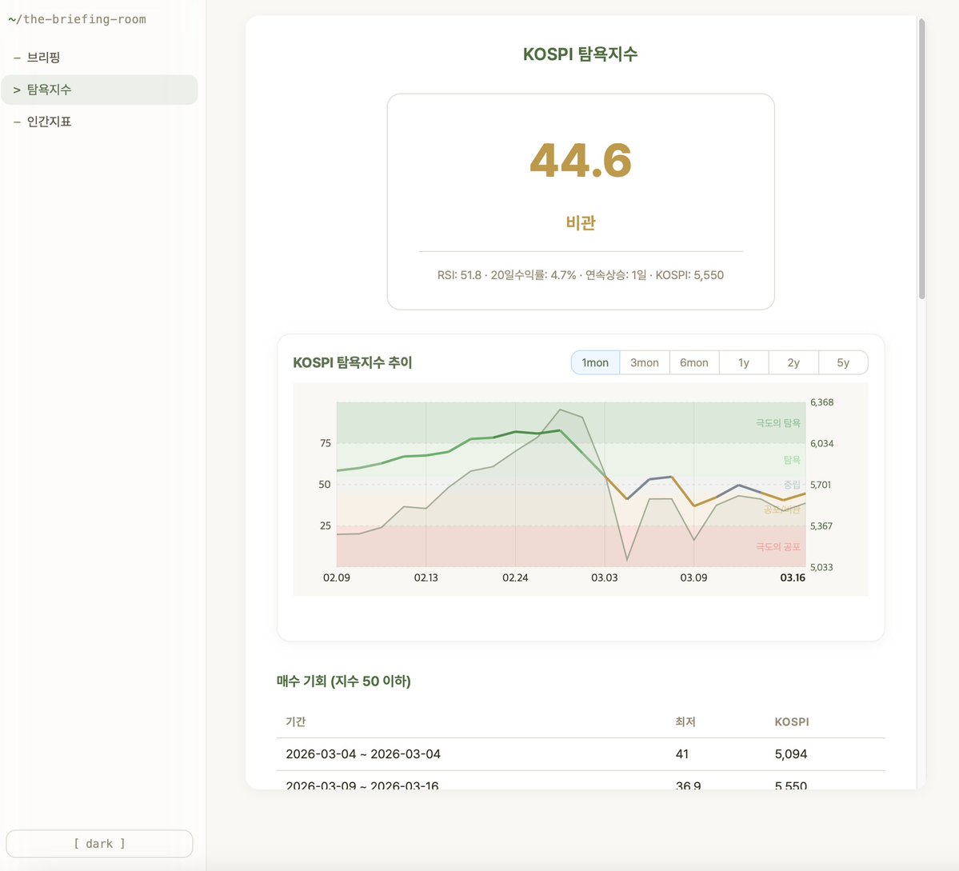
Task: Switch chart range to 2y
Action: click(793, 362)
